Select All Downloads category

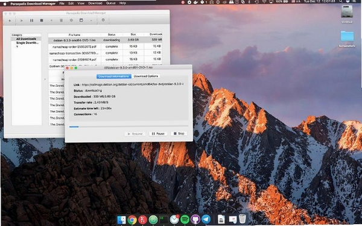click(26, 39)
